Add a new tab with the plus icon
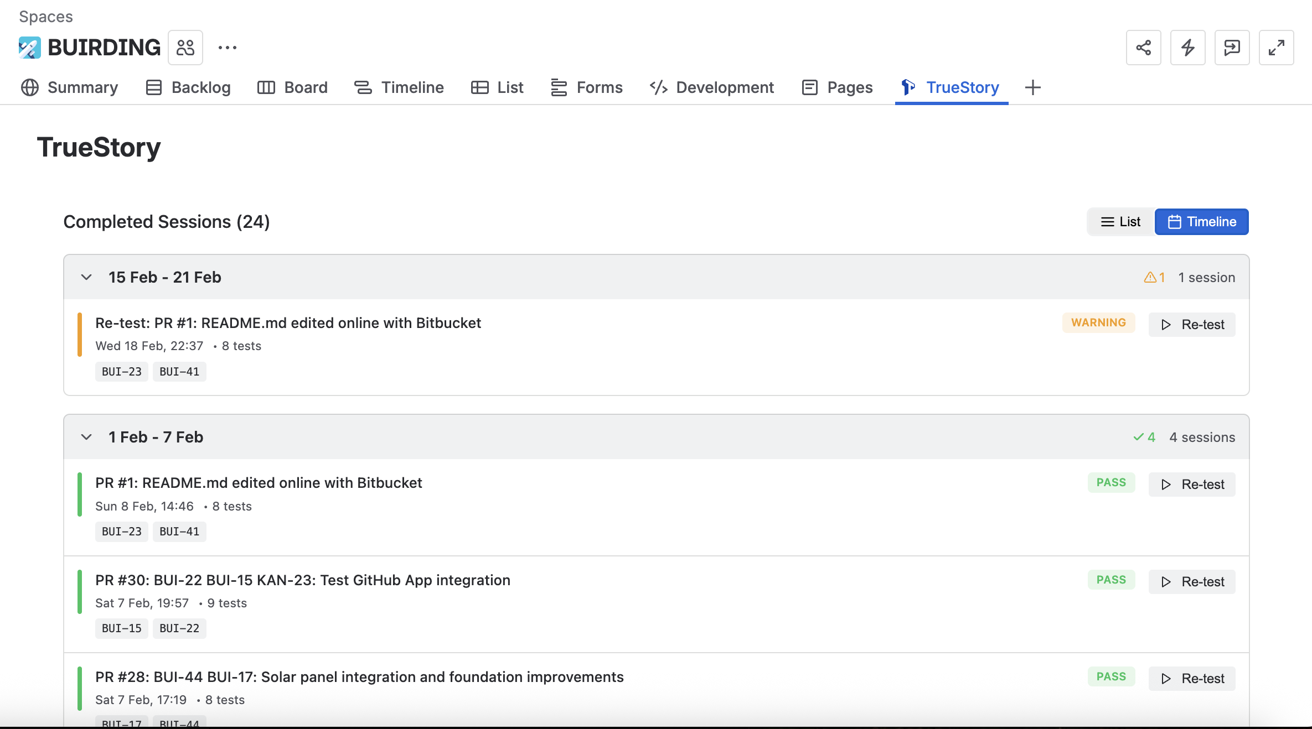 1032,87
